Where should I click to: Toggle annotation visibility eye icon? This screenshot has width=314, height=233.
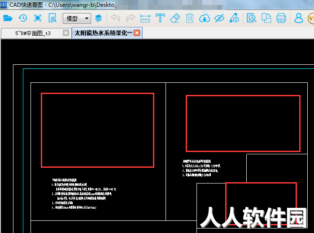click(x=219, y=18)
